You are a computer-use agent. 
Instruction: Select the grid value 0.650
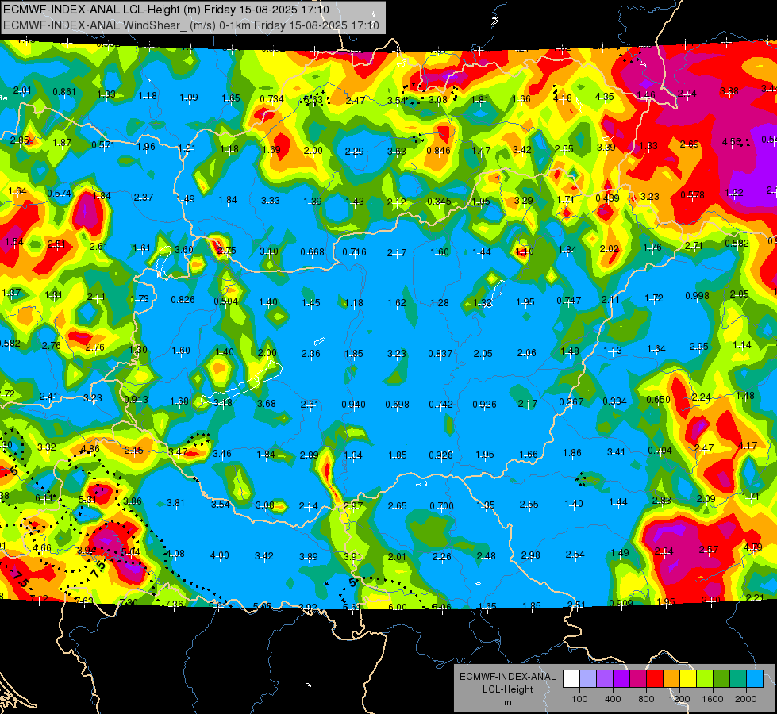pyautogui.click(x=659, y=399)
